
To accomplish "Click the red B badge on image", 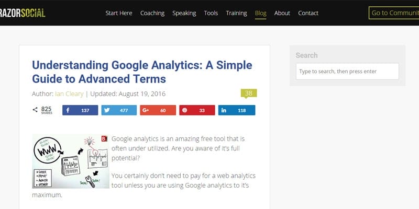I will tap(104, 138).
